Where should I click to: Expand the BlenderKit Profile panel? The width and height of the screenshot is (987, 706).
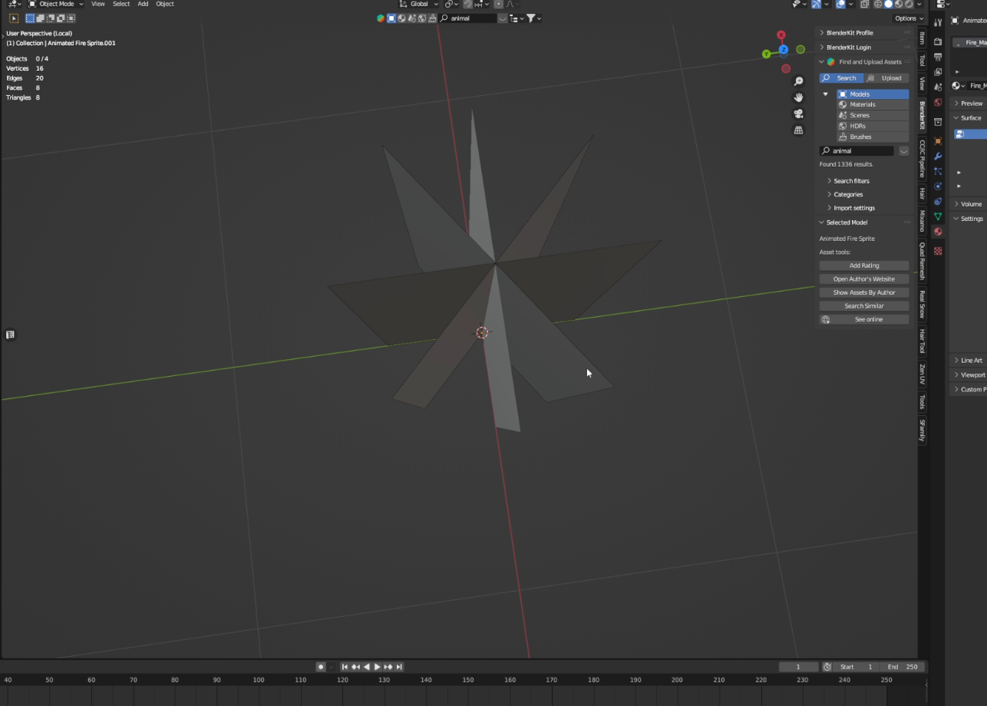tap(849, 33)
